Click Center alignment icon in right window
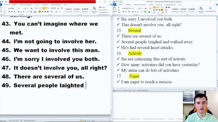The image size is (218, 122). (157, 10)
